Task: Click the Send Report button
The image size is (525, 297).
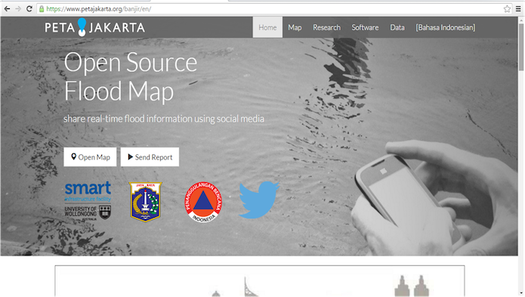Action: click(150, 157)
